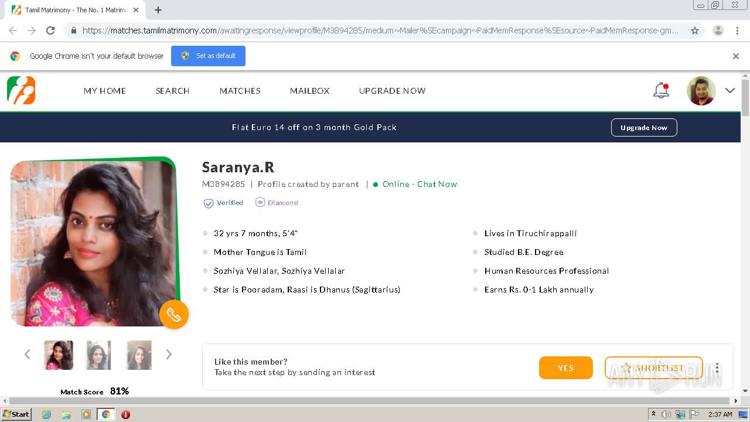
Task: Dismiss the default browser notification bar
Action: 736,56
